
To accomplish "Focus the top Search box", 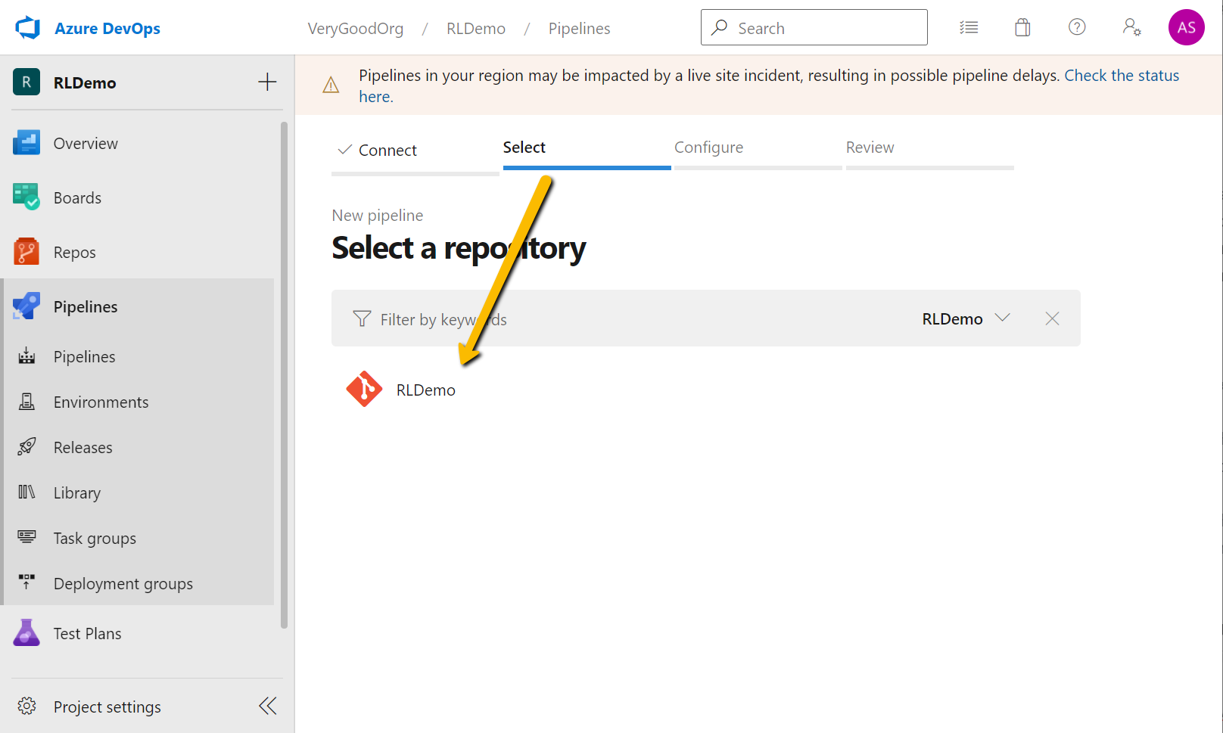I will pyautogui.click(x=814, y=28).
